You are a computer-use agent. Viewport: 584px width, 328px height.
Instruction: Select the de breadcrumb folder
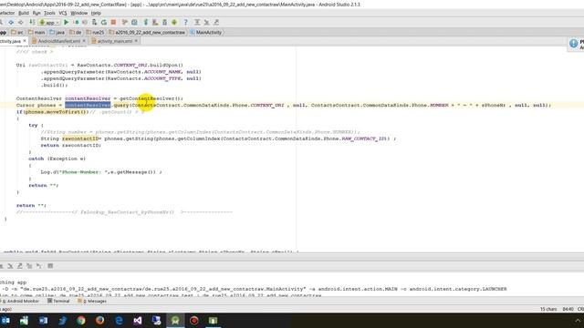coord(75,33)
